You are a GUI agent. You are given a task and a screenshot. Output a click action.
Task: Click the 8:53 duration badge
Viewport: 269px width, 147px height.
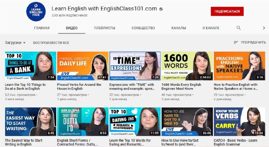(x=103, y=133)
